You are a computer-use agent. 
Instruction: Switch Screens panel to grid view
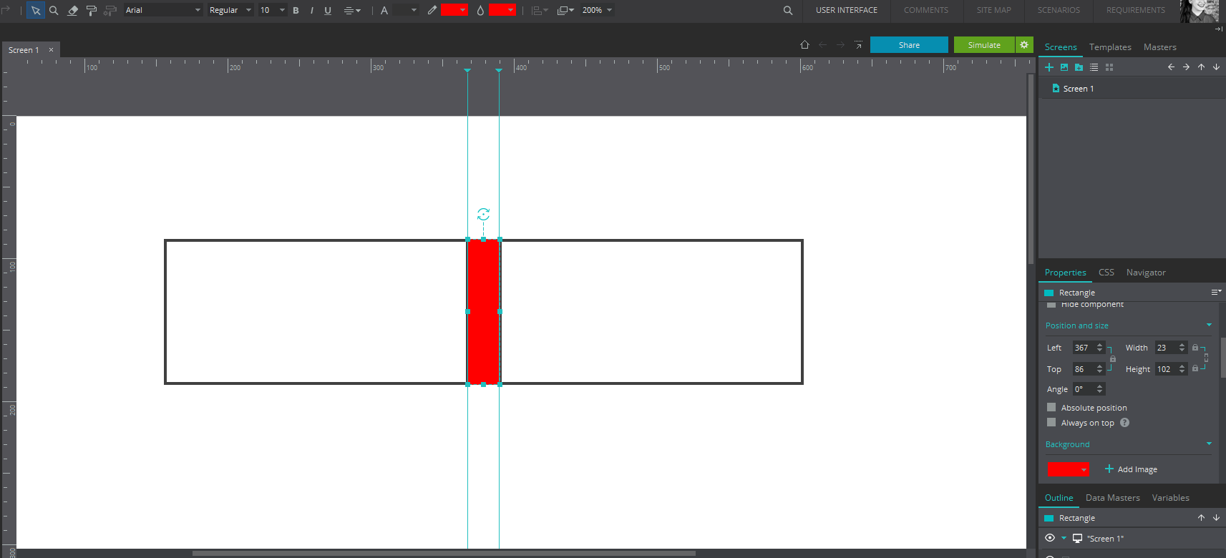point(1109,67)
